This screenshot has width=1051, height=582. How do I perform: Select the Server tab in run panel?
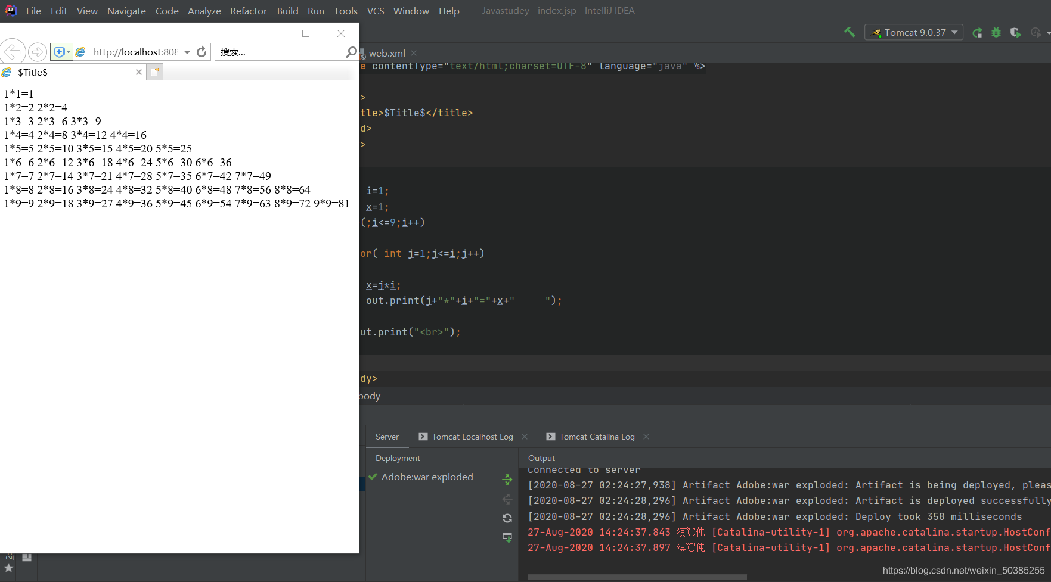387,437
